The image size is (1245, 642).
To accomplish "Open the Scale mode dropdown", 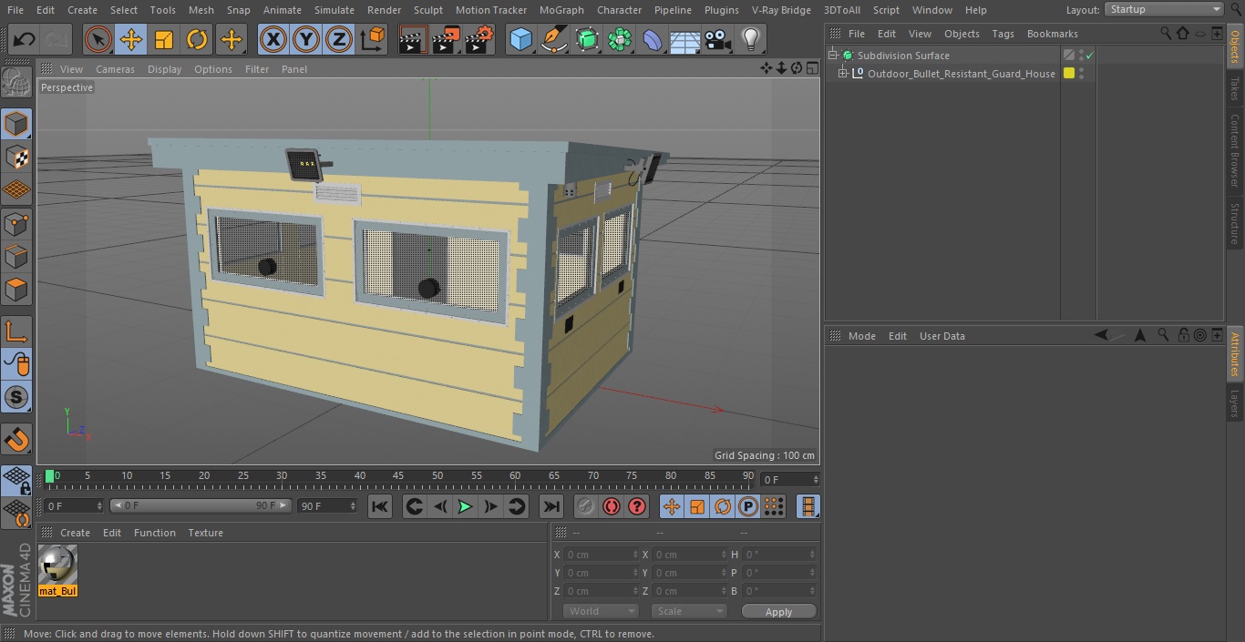I will tap(689, 611).
